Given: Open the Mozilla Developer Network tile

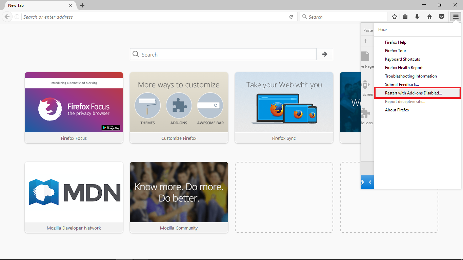Looking at the screenshot, I should 74,197.
